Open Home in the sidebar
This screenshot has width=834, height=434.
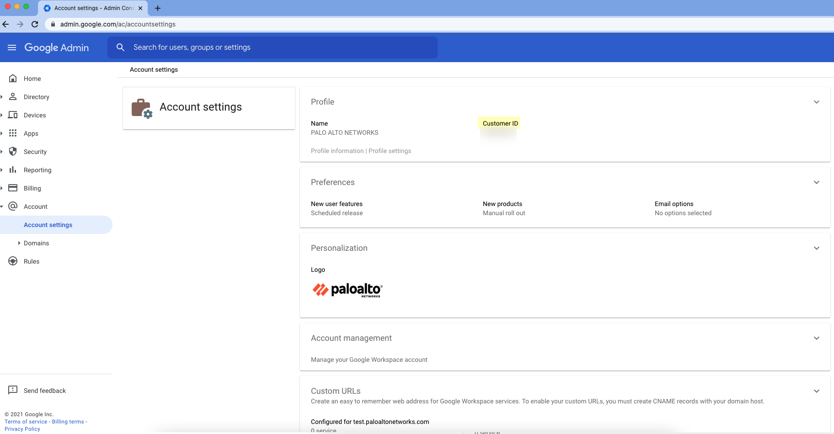coord(32,79)
